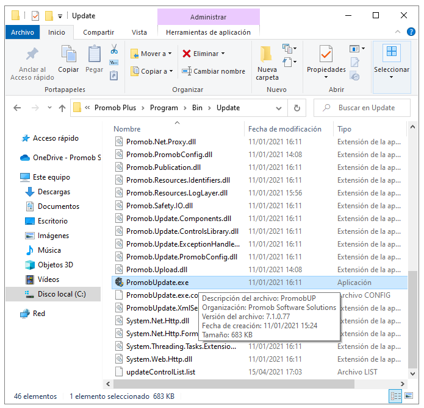Click Program in the breadcrumb path

point(164,108)
